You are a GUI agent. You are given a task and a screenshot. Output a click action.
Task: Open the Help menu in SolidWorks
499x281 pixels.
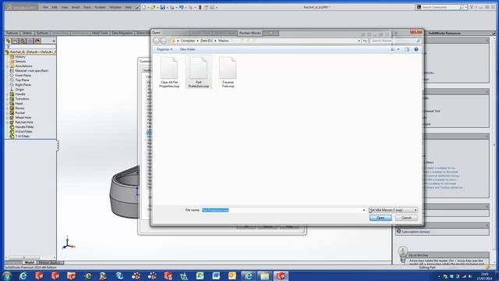pyautogui.click(x=128, y=7)
